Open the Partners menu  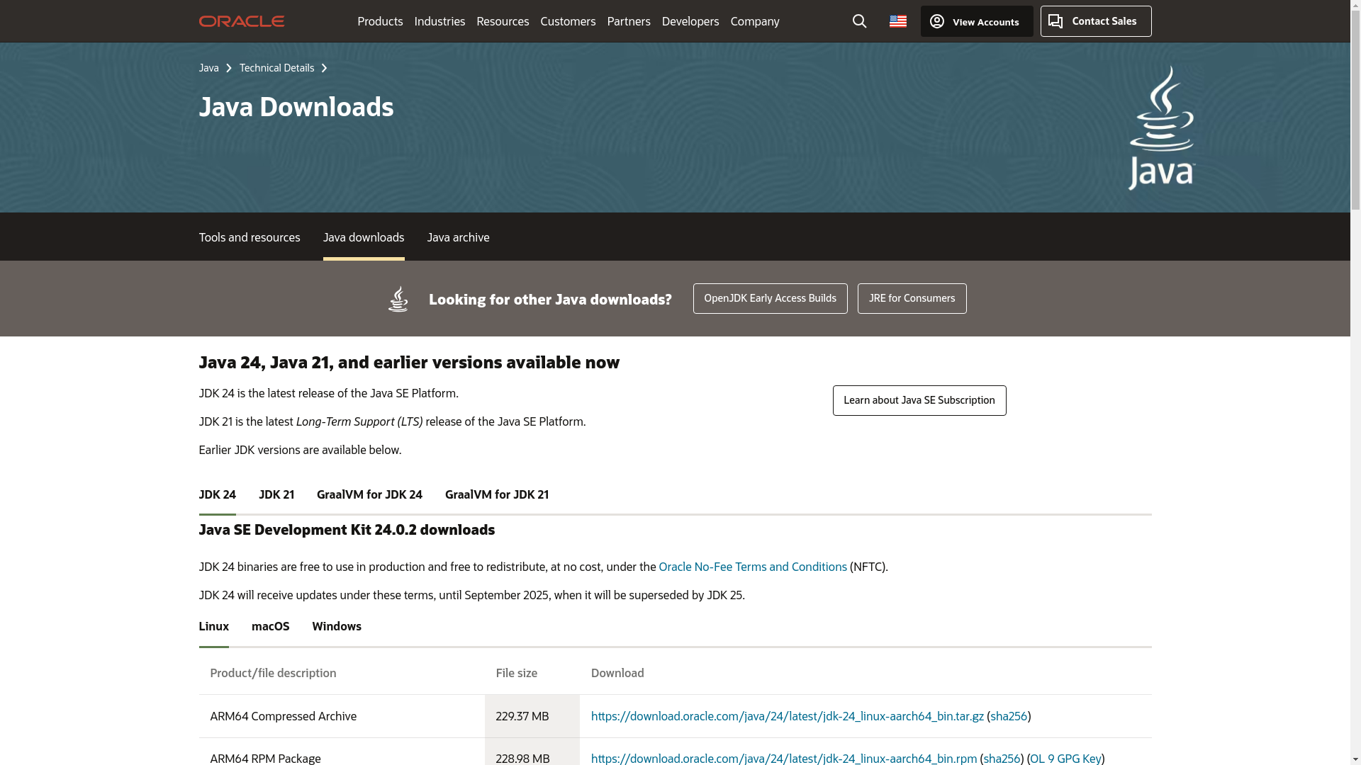[629, 21]
